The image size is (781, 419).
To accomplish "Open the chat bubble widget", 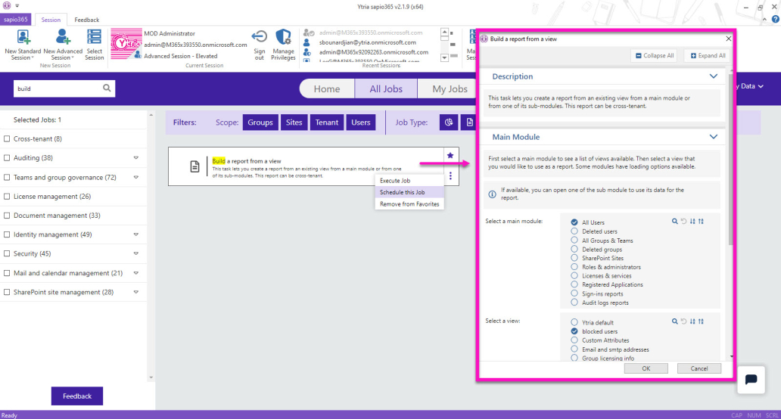I will pyautogui.click(x=751, y=380).
